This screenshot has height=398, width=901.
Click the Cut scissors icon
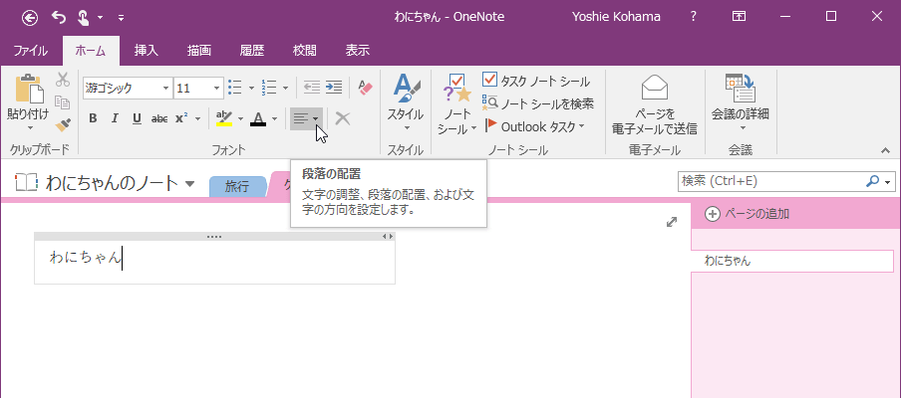click(62, 80)
